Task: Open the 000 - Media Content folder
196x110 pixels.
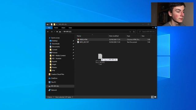Action: pos(59,56)
